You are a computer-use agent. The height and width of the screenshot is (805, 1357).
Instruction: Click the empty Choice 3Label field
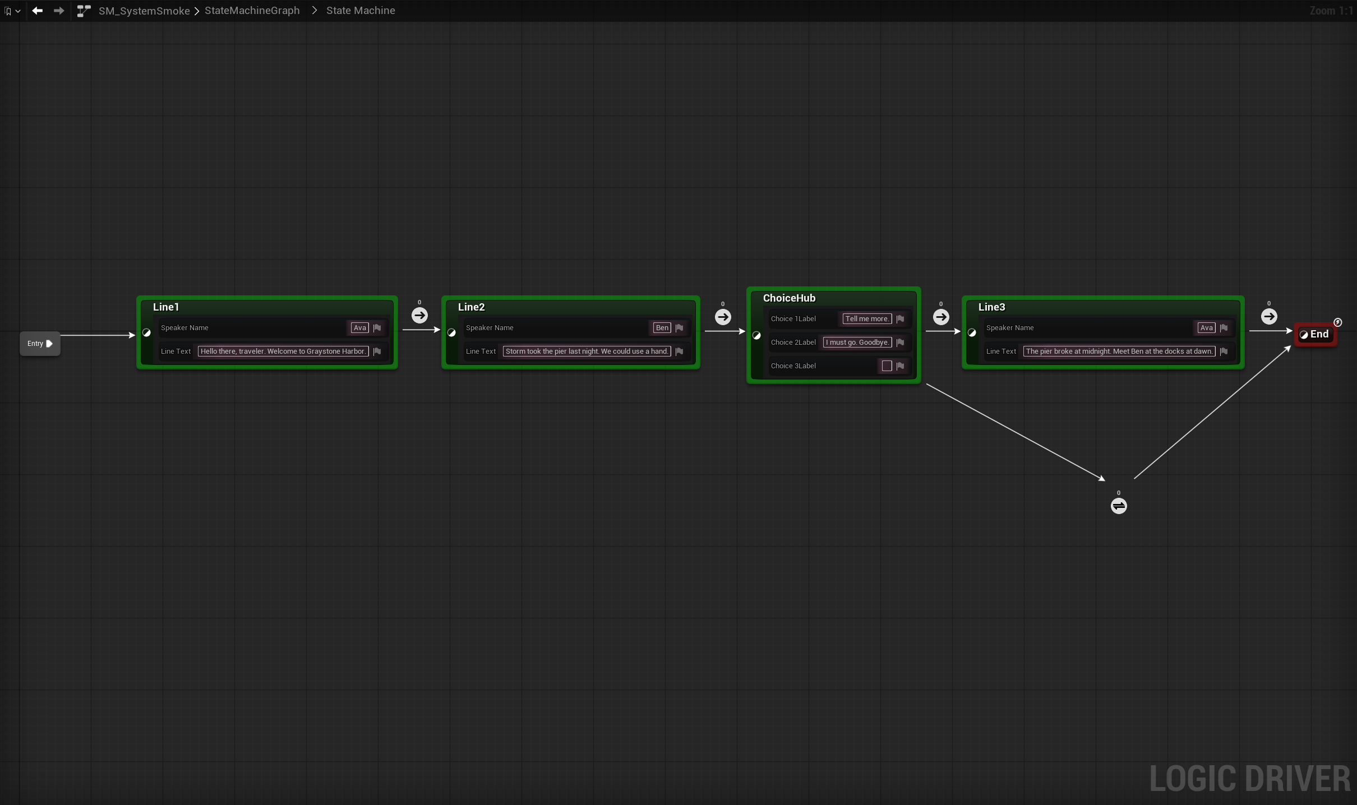887,366
